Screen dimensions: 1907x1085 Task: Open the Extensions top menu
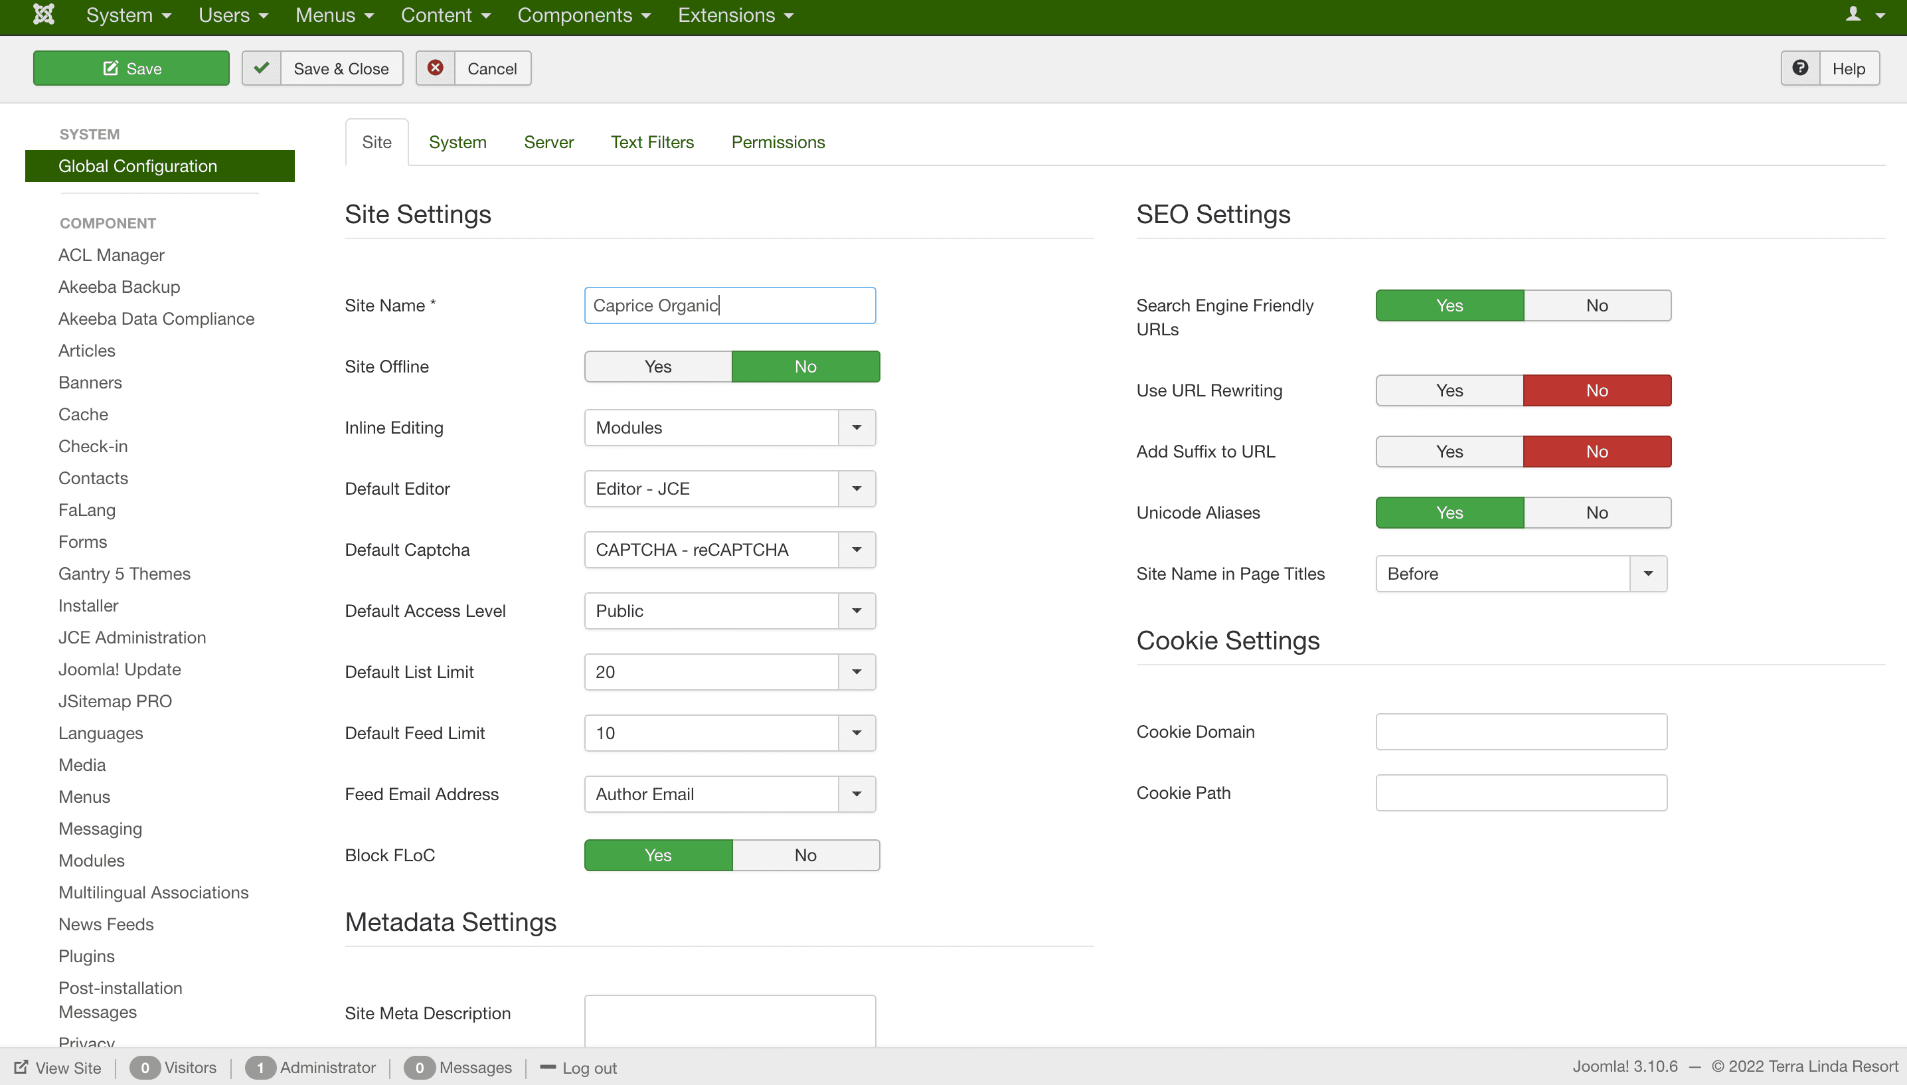(735, 15)
